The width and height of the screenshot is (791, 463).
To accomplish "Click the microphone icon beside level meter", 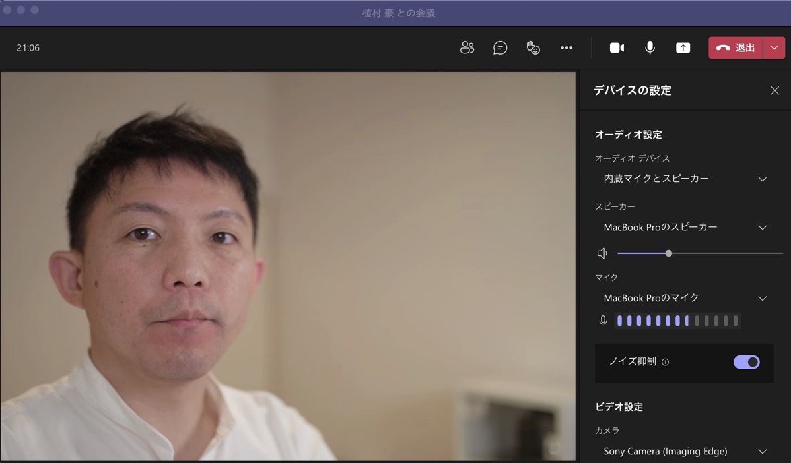I will (x=603, y=321).
